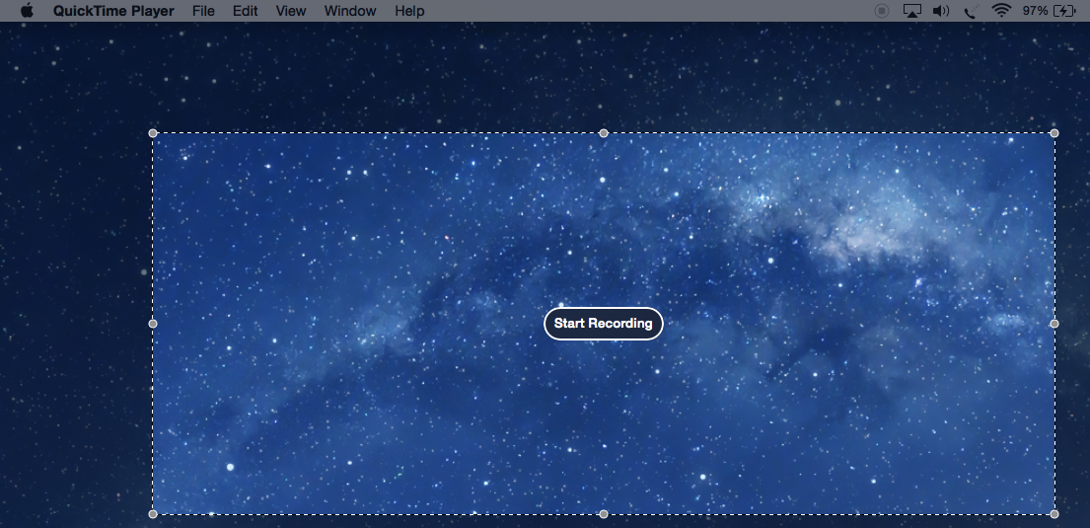This screenshot has height=528, width=1090.
Task: Click the phone handset status icon
Action: [971, 11]
